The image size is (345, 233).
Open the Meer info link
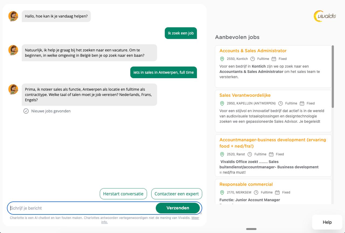click(195, 218)
